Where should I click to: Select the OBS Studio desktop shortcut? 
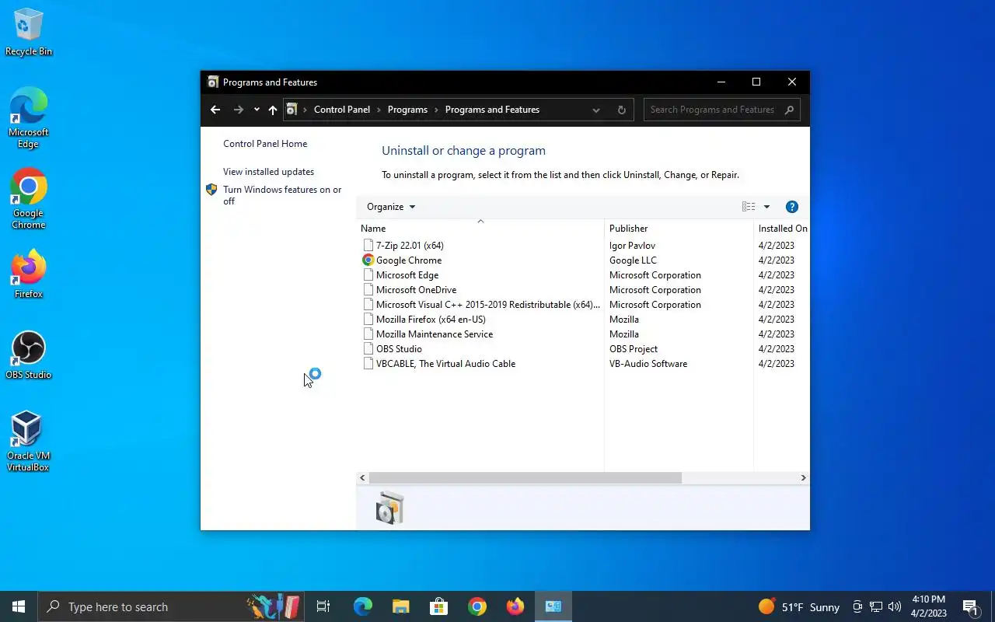coord(29,355)
